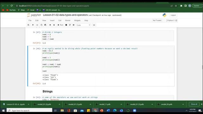The image size is (203, 114).
Task: Open the Windows Start menu
Action: tap(3, 111)
